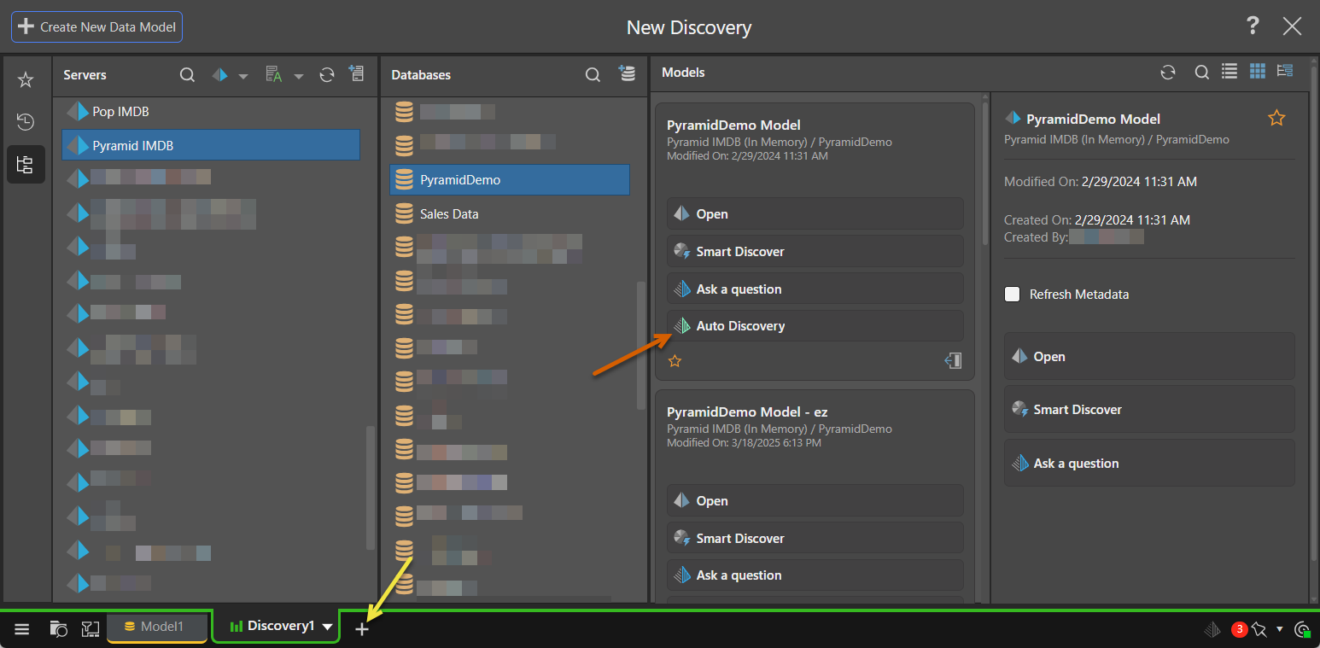
Task: Switch to the Model1 tab
Action: pos(156,627)
